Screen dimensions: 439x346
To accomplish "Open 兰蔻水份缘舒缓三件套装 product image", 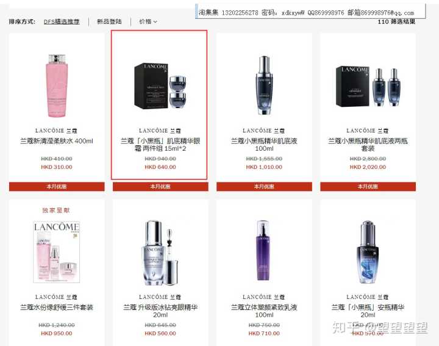I will 57,252.
